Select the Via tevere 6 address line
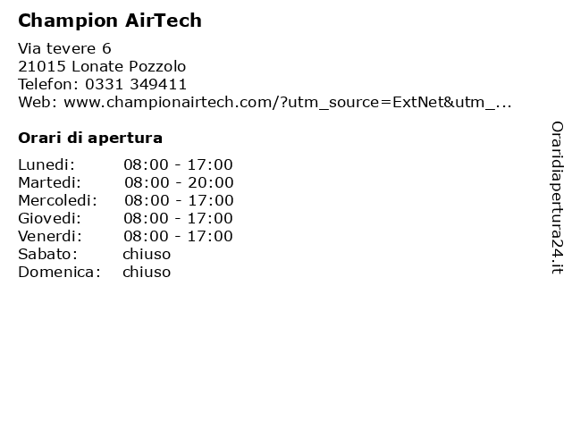 64,48
